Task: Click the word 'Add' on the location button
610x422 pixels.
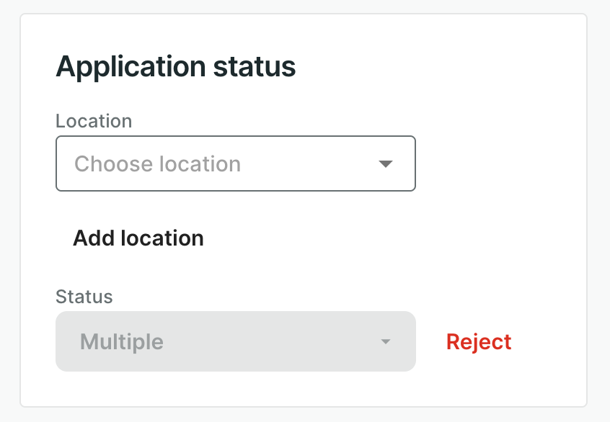Action: point(94,238)
